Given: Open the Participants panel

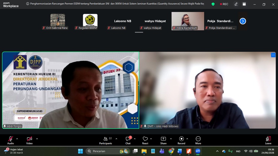Looking at the screenshot, I should (106, 140).
